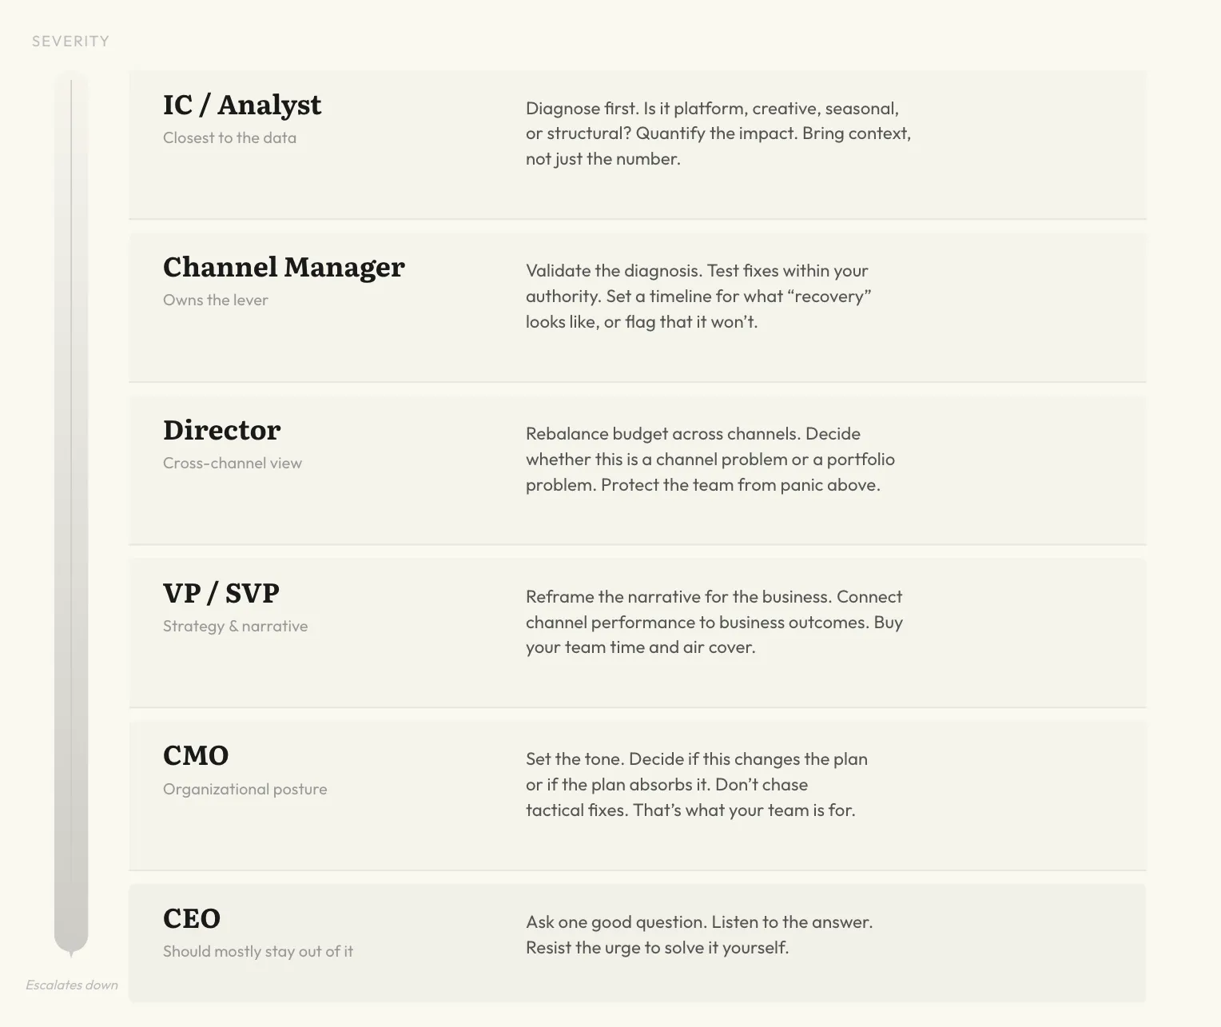This screenshot has height=1027, width=1221.
Task: Click the "Validate the diagnosis" description paragraph
Action: (698, 297)
